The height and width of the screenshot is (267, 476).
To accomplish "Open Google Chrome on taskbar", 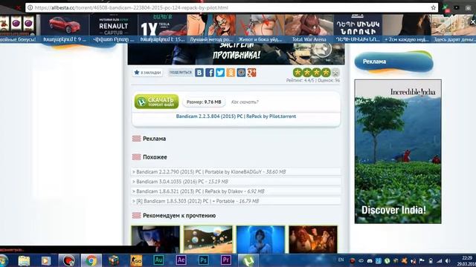I will tap(91, 260).
